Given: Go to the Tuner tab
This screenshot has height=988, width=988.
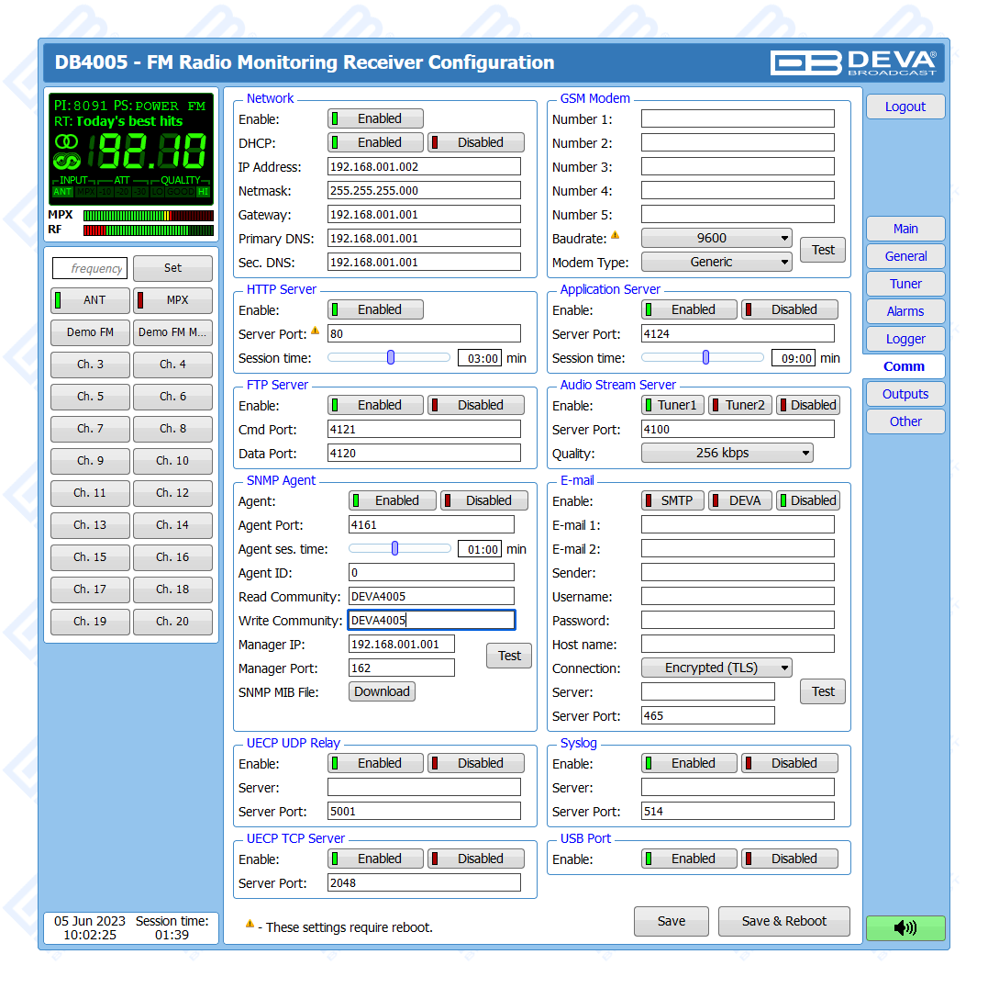Looking at the screenshot, I should click(x=905, y=284).
